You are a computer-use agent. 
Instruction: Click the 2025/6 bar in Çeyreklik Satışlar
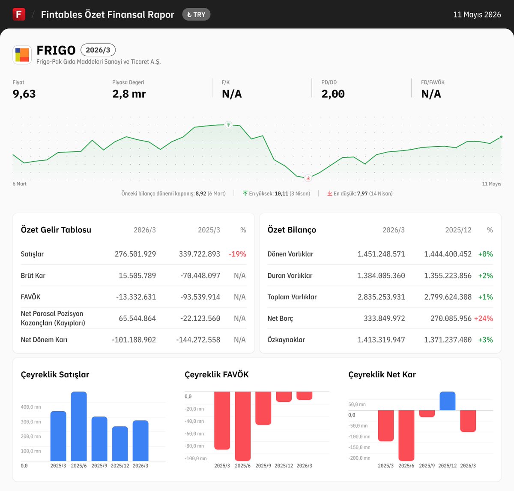click(x=79, y=426)
